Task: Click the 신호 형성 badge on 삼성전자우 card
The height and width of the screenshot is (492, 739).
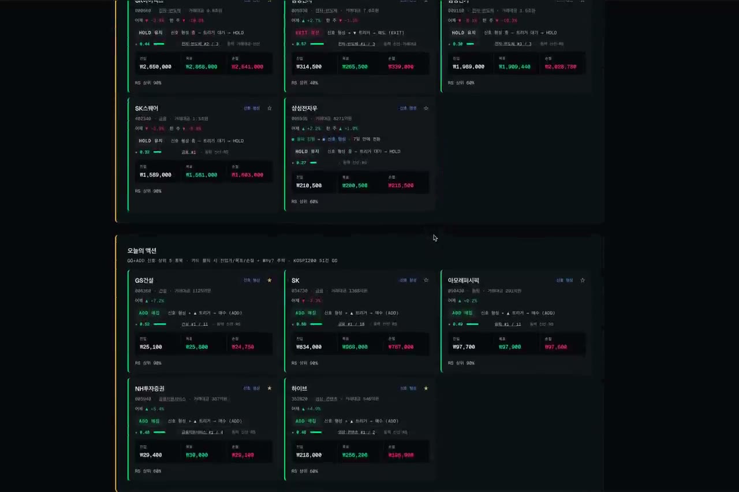Action: [x=408, y=108]
